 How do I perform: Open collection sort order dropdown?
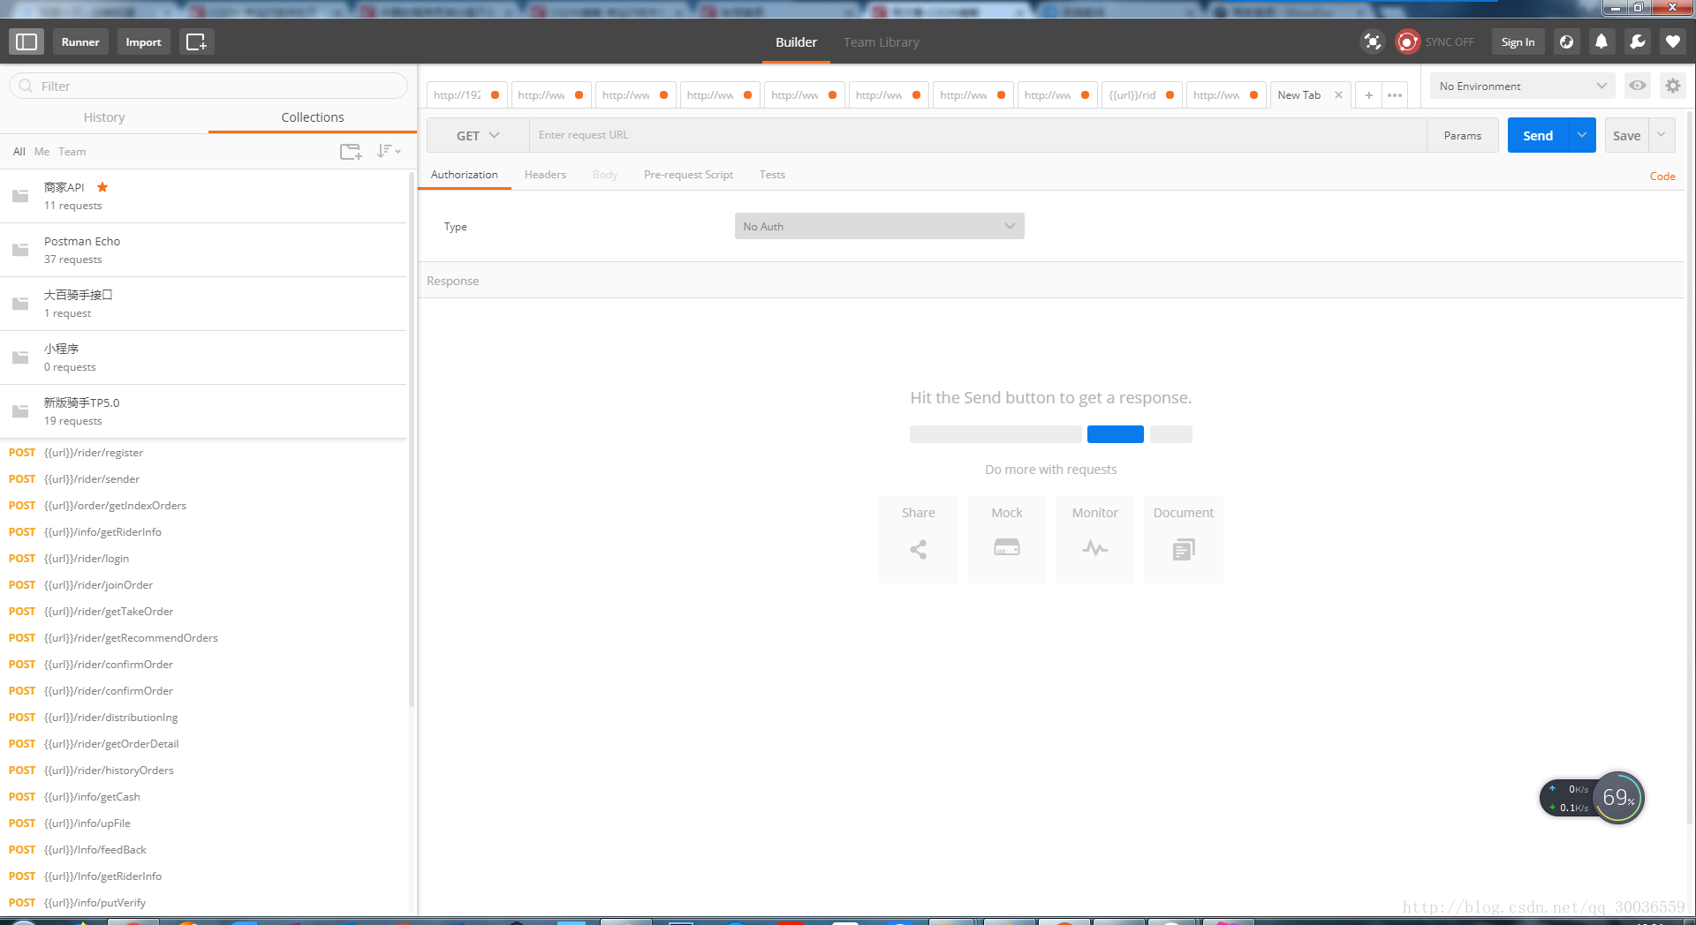pyautogui.click(x=389, y=152)
